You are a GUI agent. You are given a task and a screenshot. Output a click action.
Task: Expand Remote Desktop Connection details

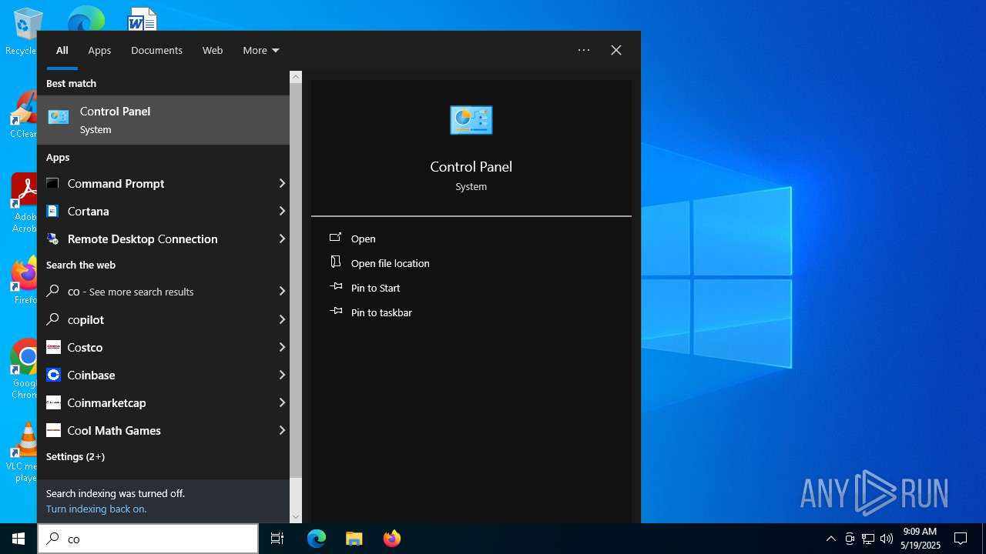(282, 239)
